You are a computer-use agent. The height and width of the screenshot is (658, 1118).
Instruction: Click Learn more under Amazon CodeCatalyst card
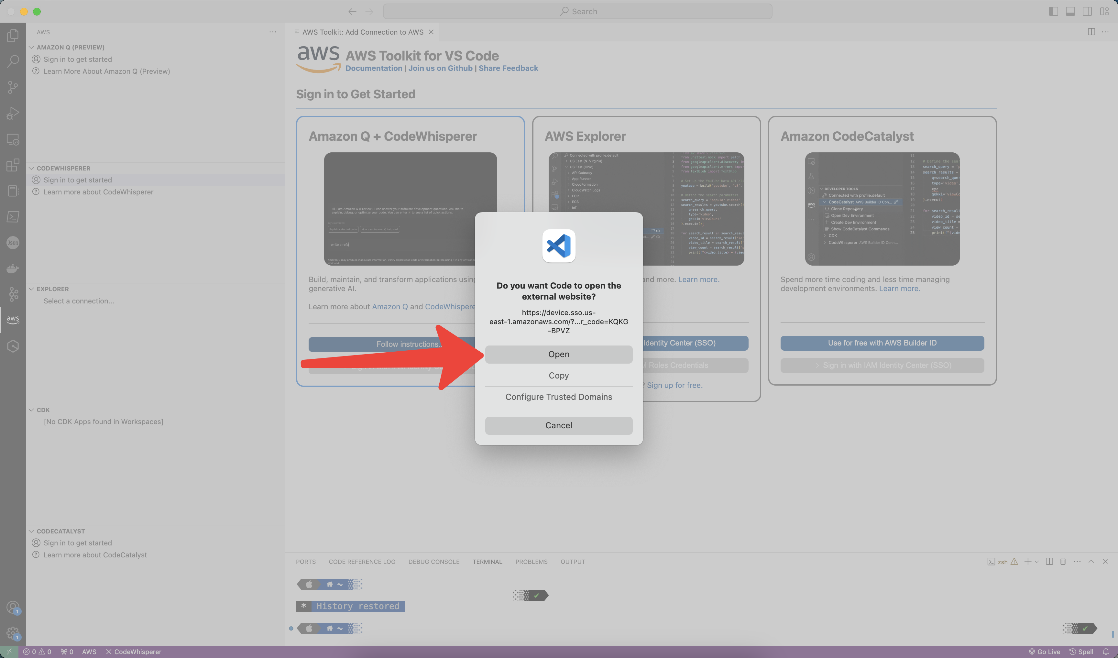pos(900,289)
